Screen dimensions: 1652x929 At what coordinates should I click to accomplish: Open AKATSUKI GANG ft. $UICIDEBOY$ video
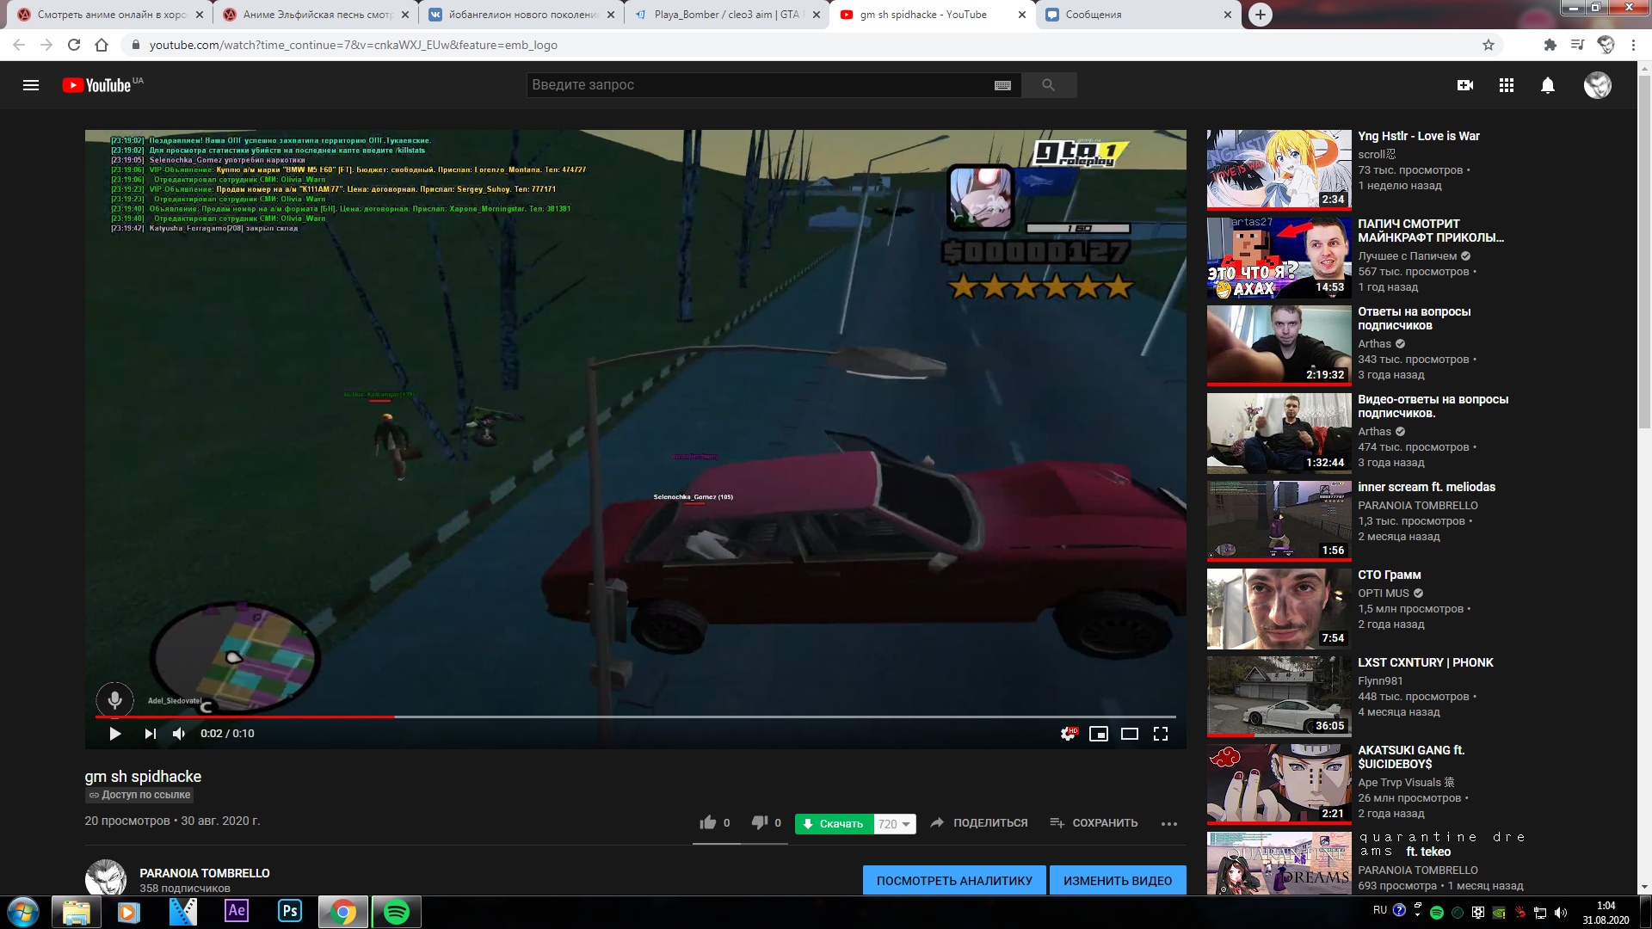tap(1411, 757)
